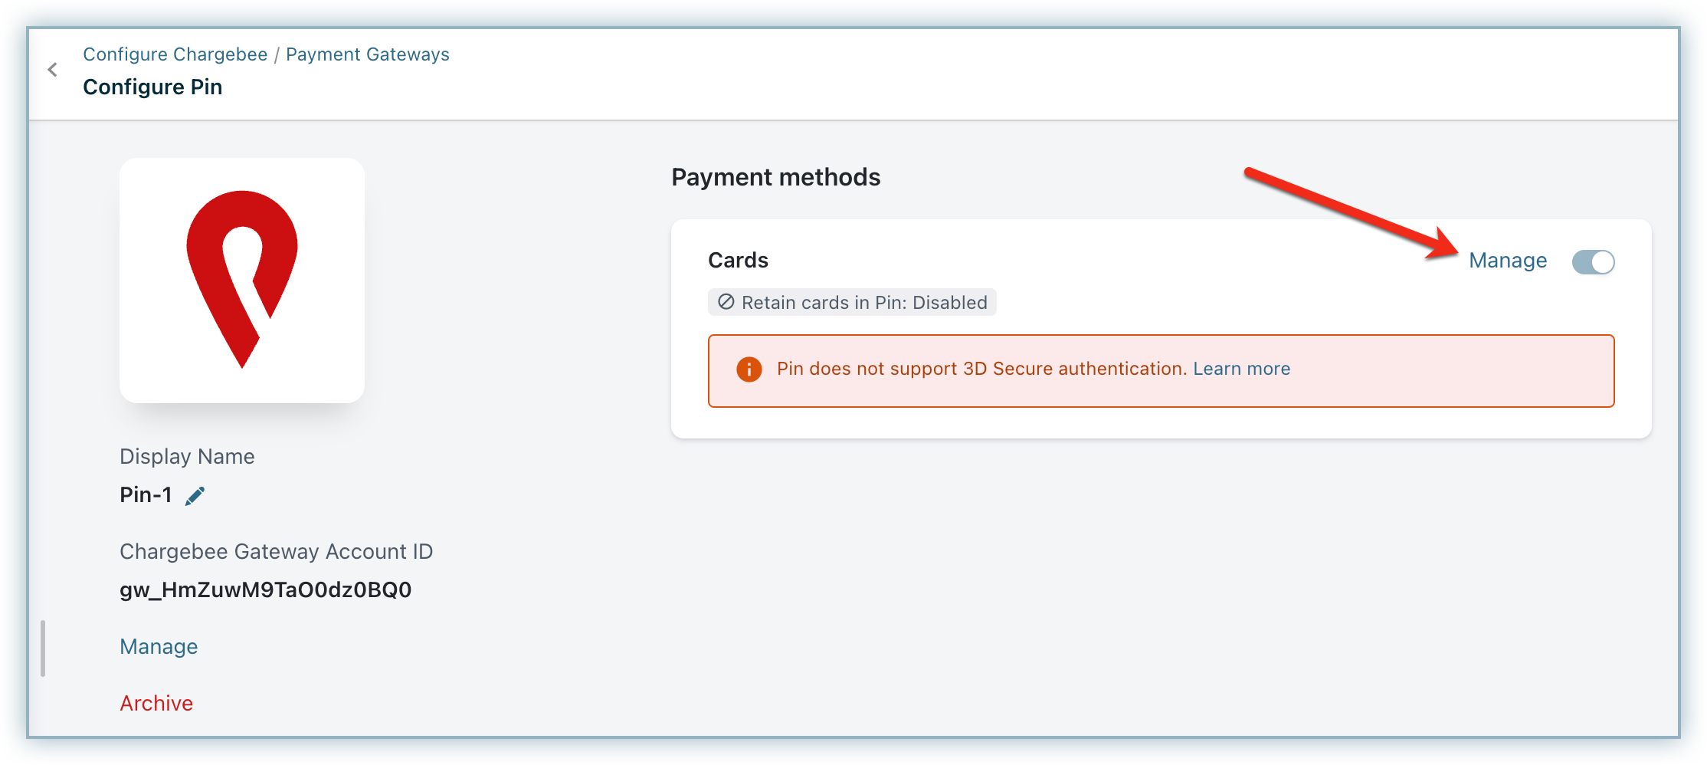Select the gateway ID gw_HmZuwM9TaO0dz0BQ0
The height and width of the screenshot is (765, 1707).
pos(265,589)
